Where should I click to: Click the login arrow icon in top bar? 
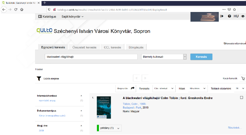[222, 16]
